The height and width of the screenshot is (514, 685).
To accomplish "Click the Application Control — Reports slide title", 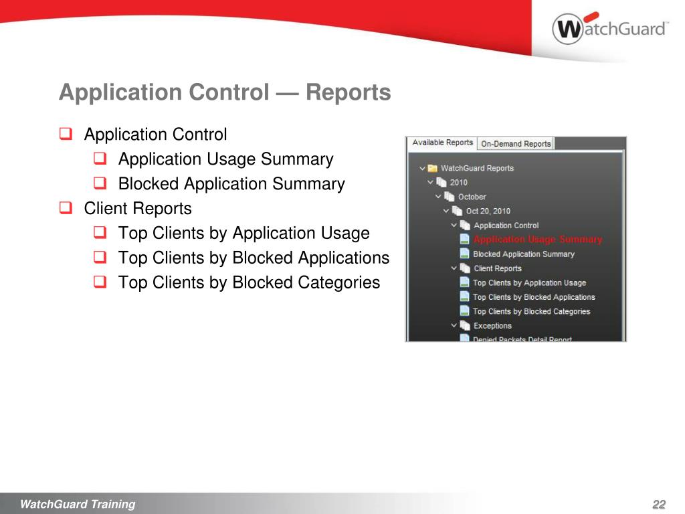I will 225,92.
